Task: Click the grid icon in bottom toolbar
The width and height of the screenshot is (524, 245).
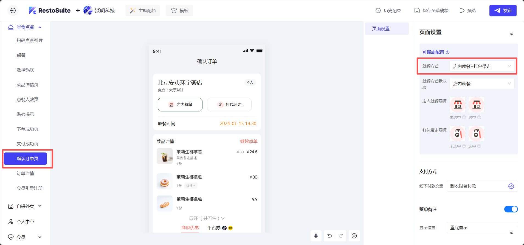Action: point(316,236)
